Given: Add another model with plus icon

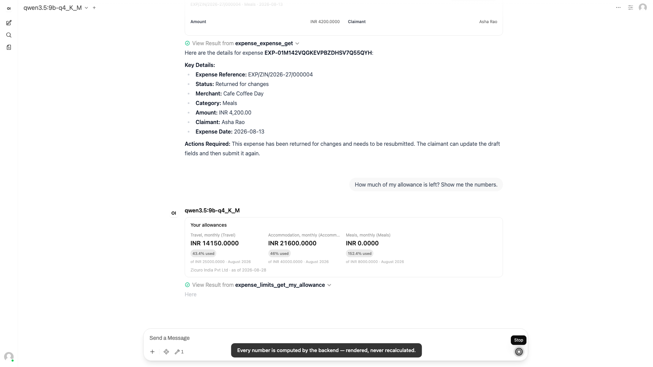Looking at the screenshot, I should [x=94, y=7].
